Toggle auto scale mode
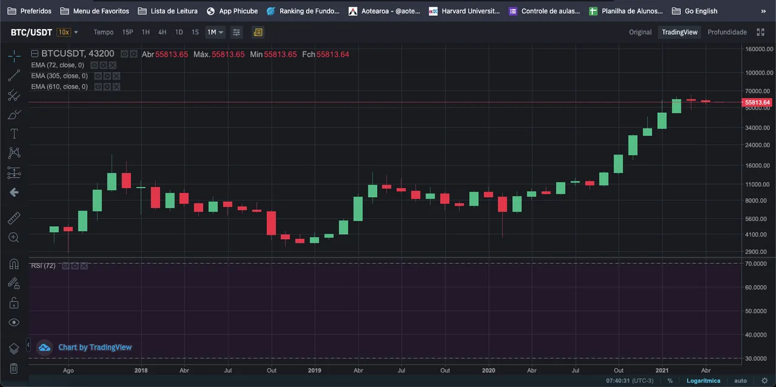The width and height of the screenshot is (776, 387). [x=740, y=381]
